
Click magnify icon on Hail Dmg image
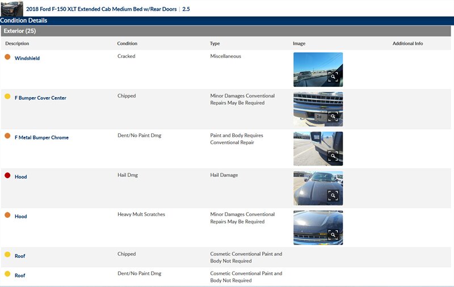coord(333,196)
